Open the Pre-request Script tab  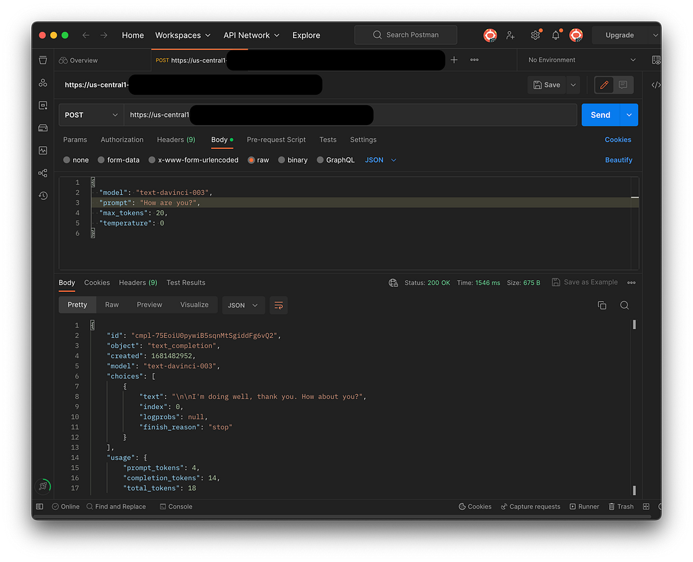click(x=276, y=139)
